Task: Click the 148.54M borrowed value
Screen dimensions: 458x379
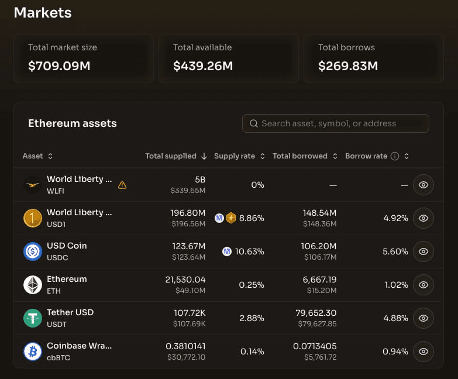Action: (319, 213)
